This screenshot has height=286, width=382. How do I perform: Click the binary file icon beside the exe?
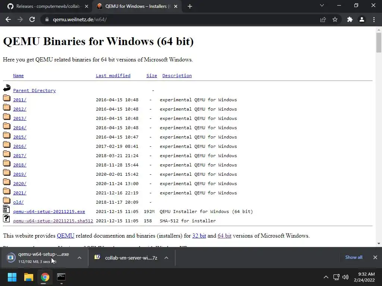(x=7, y=209)
